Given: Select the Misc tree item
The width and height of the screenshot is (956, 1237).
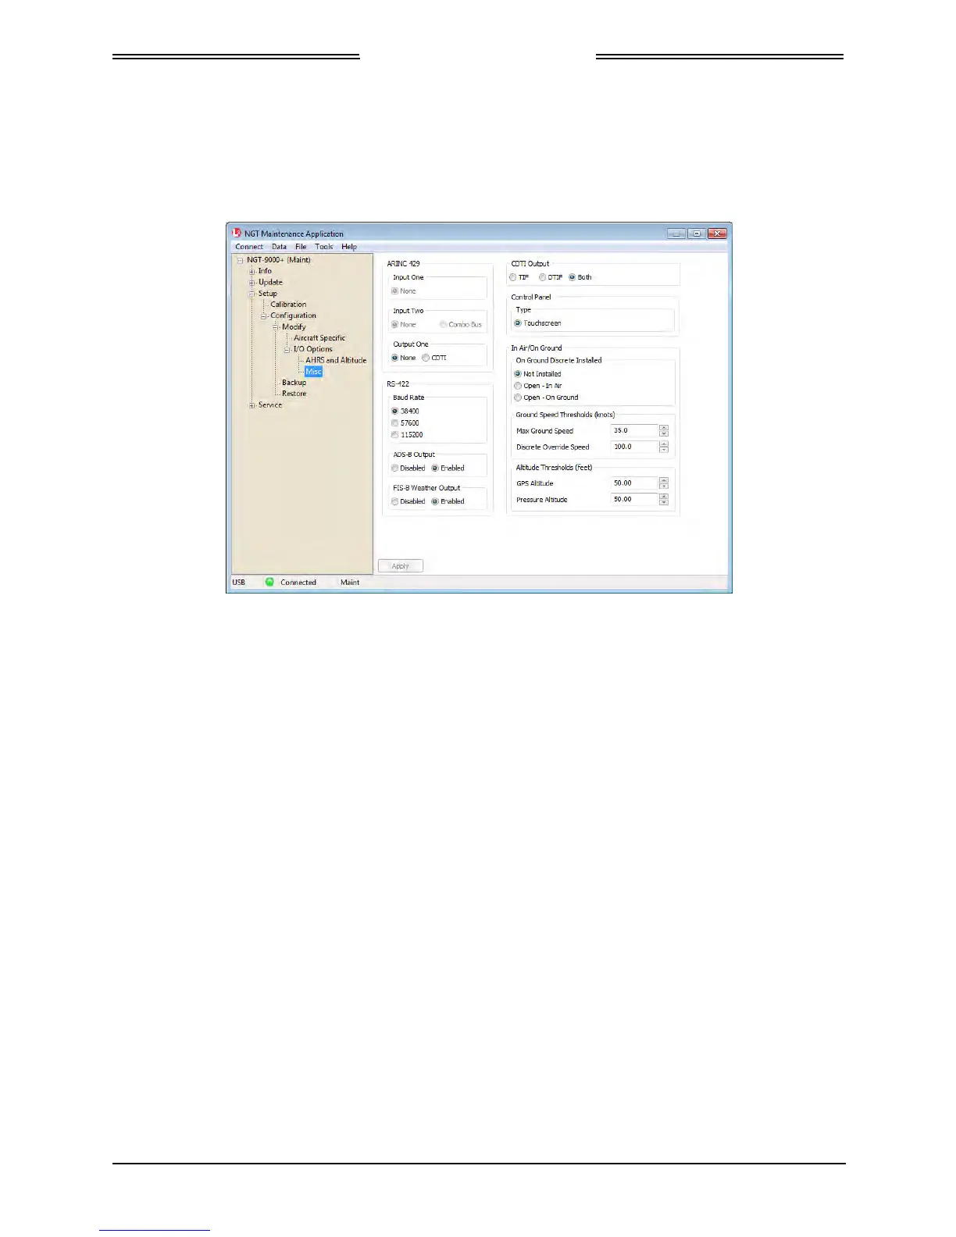Looking at the screenshot, I should 313,372.
